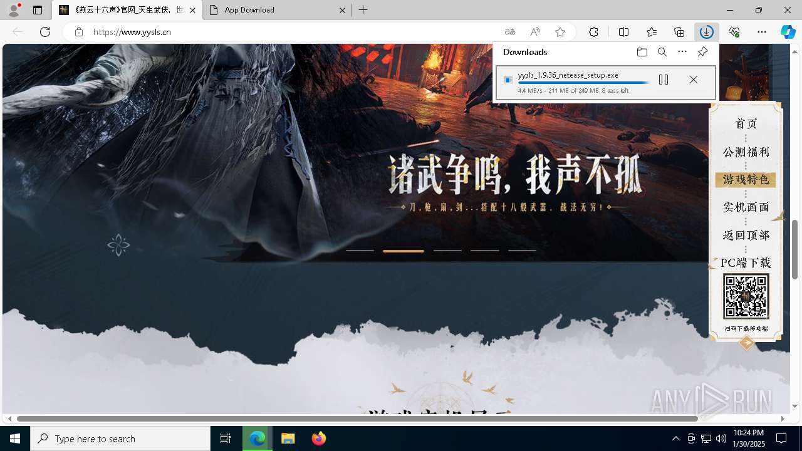Click the vertical page scrollbar thumb

(794, 249)
